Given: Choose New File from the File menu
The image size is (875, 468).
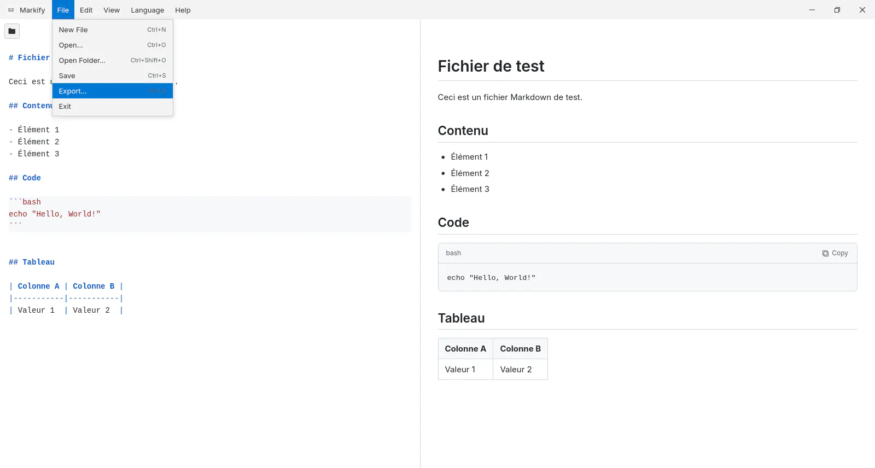Looking at the screenshot, I should coord(113,30).
